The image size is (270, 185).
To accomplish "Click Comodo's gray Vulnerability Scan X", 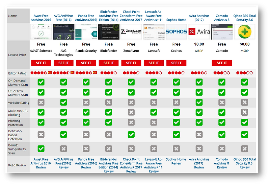I will point(222,149).
